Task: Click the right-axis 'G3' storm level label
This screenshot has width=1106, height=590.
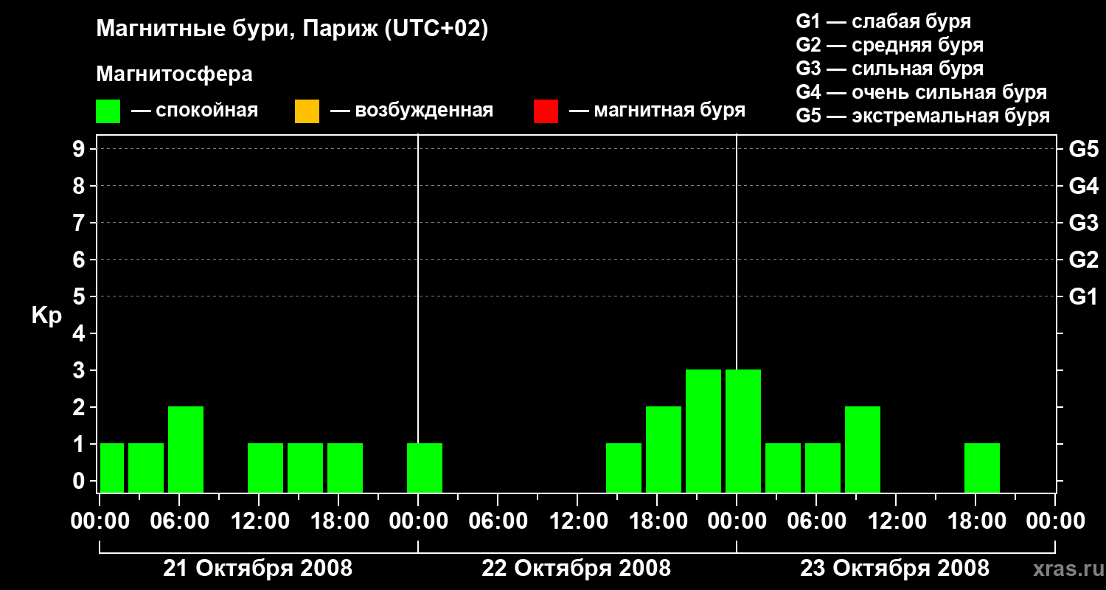Action: pyautogui.click(x=1083, y=223)
